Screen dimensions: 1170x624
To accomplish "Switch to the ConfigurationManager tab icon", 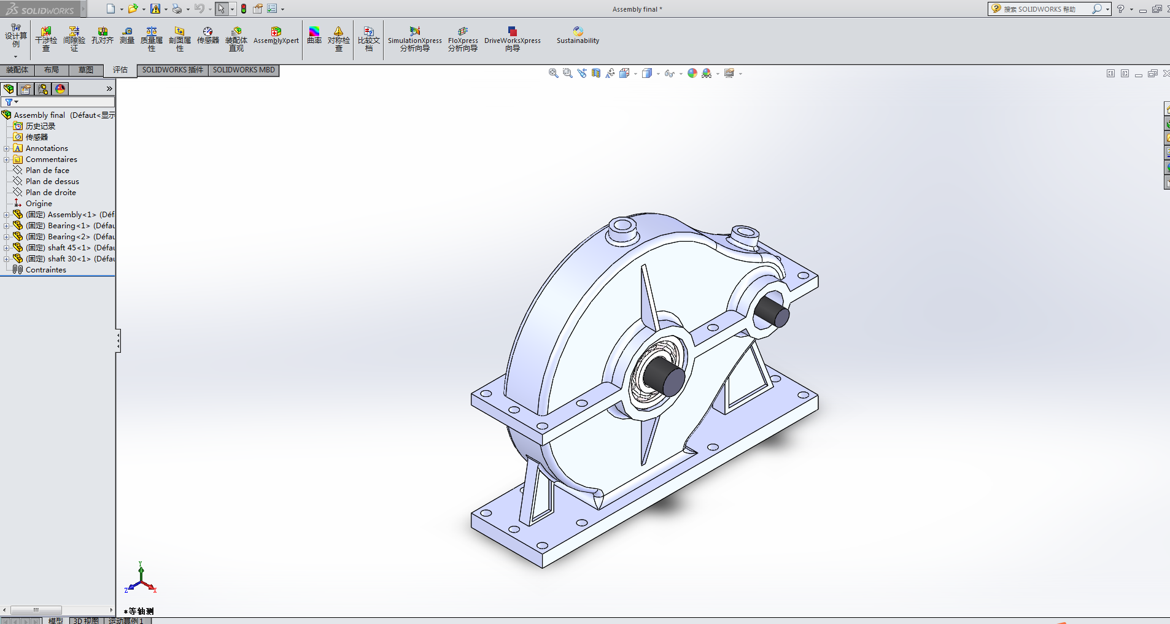I will 43,89.
